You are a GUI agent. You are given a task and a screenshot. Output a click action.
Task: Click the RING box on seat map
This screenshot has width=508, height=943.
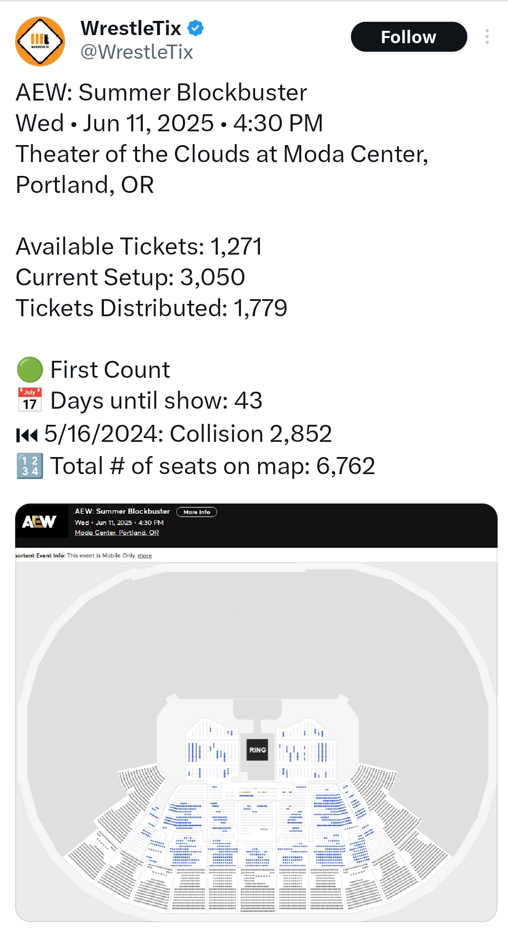(x=258, y=750)
